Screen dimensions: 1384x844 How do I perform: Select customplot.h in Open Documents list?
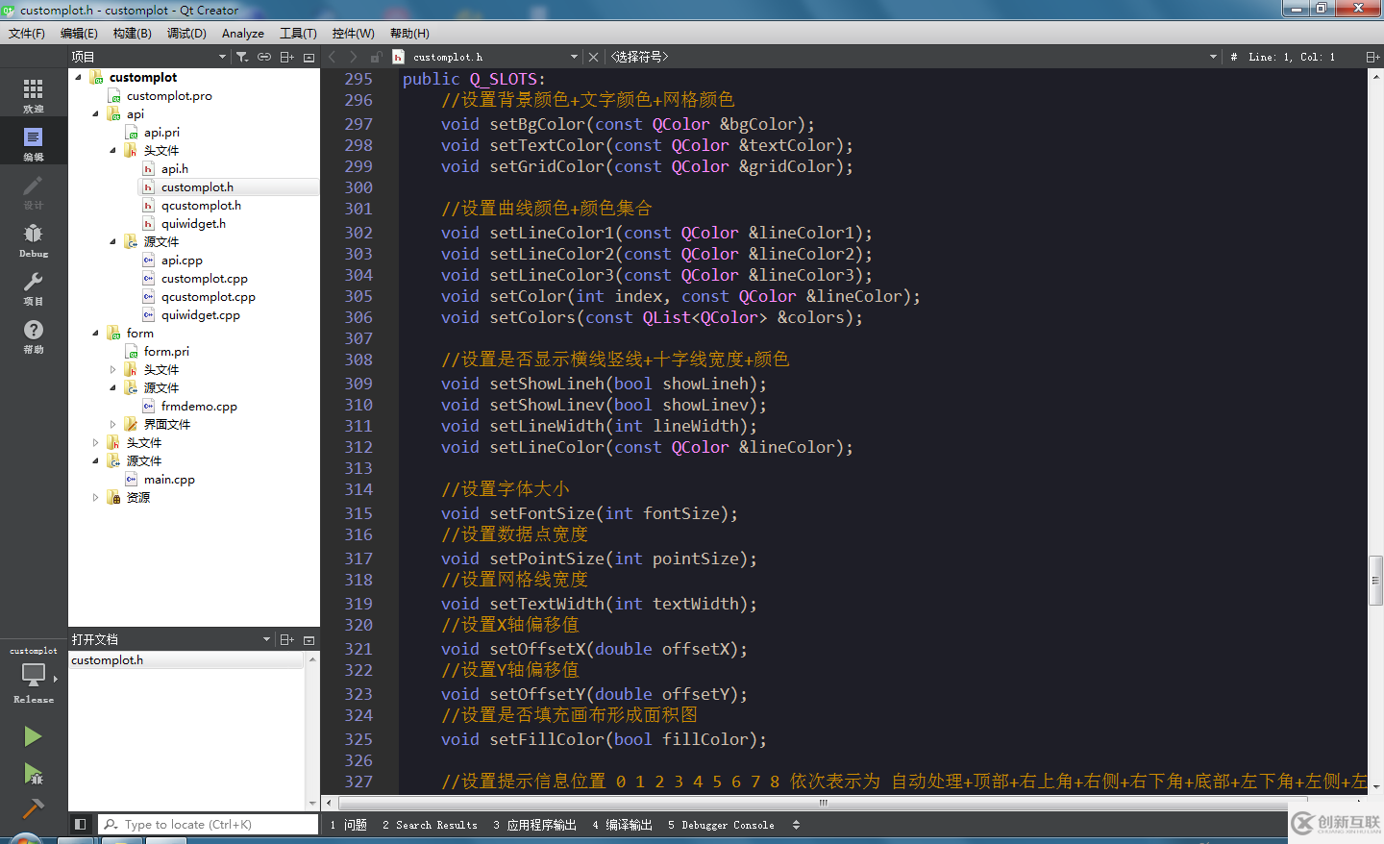point(187,660)
